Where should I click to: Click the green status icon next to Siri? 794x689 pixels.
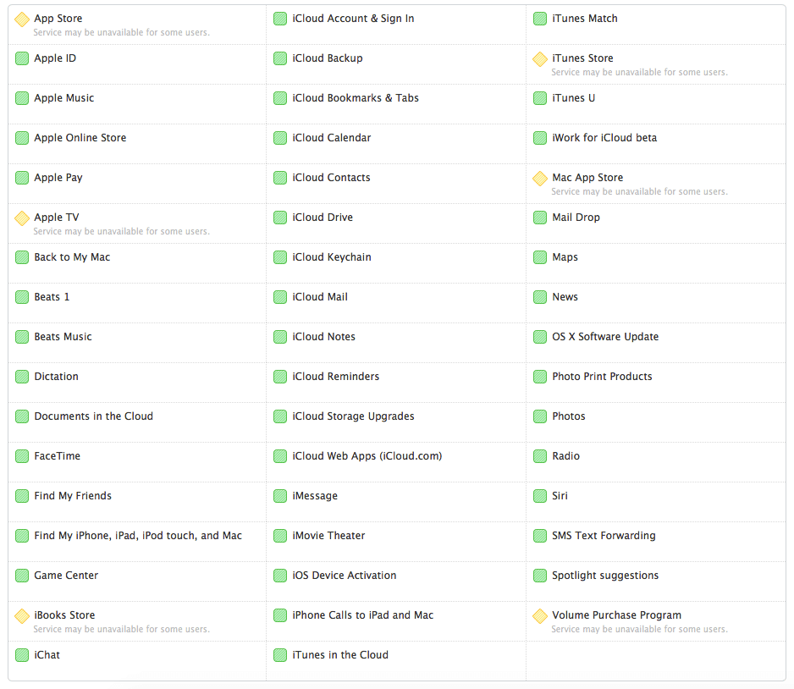[540, 496]
